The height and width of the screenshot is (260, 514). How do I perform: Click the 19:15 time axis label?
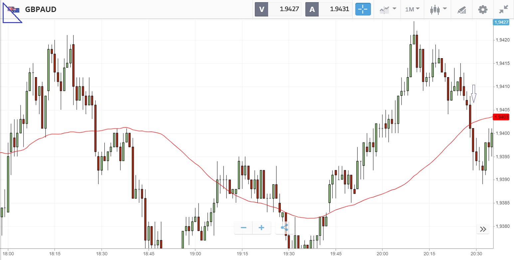click(x=242, y=253)
